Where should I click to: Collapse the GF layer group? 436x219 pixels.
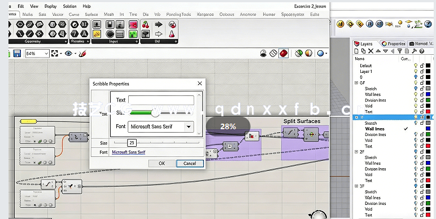coord(356,83)
